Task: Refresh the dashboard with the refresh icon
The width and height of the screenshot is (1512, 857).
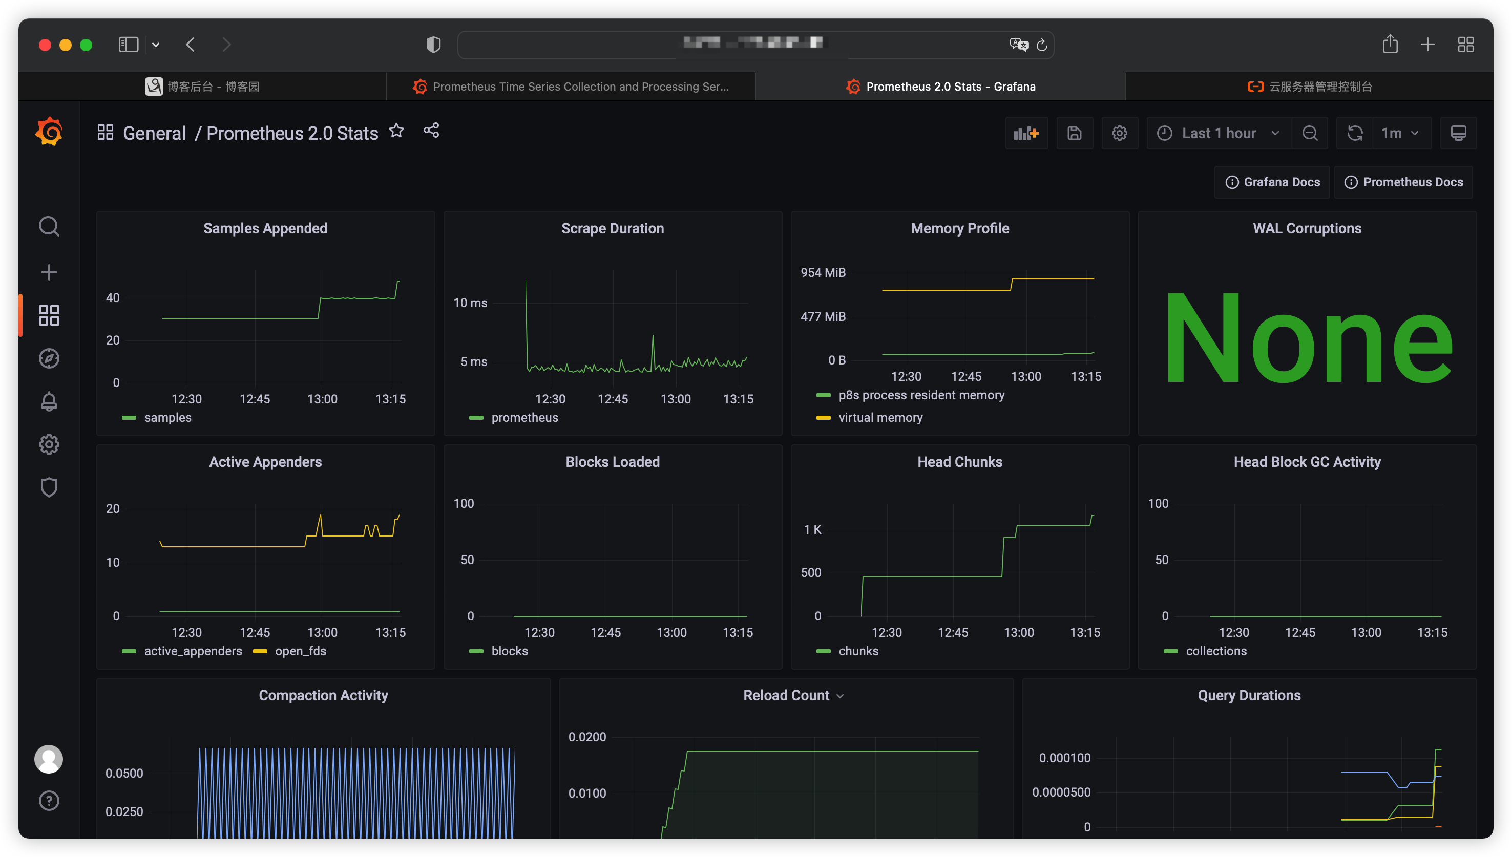Action: click(x=1355, y=133)
